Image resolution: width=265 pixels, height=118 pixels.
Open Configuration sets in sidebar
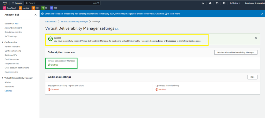pos(13,51)
